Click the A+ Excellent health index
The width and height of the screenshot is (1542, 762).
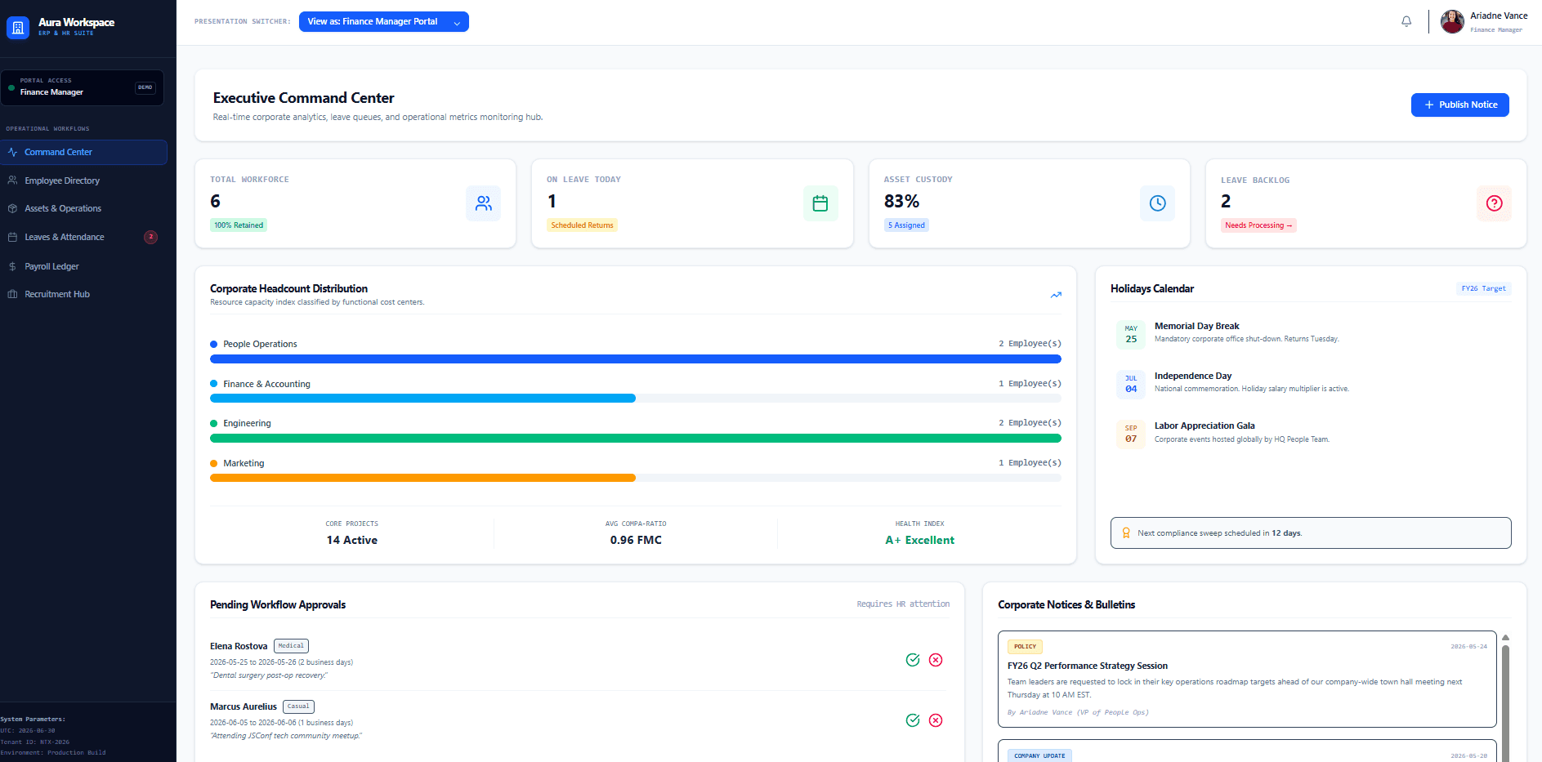(x=919, y=540)
